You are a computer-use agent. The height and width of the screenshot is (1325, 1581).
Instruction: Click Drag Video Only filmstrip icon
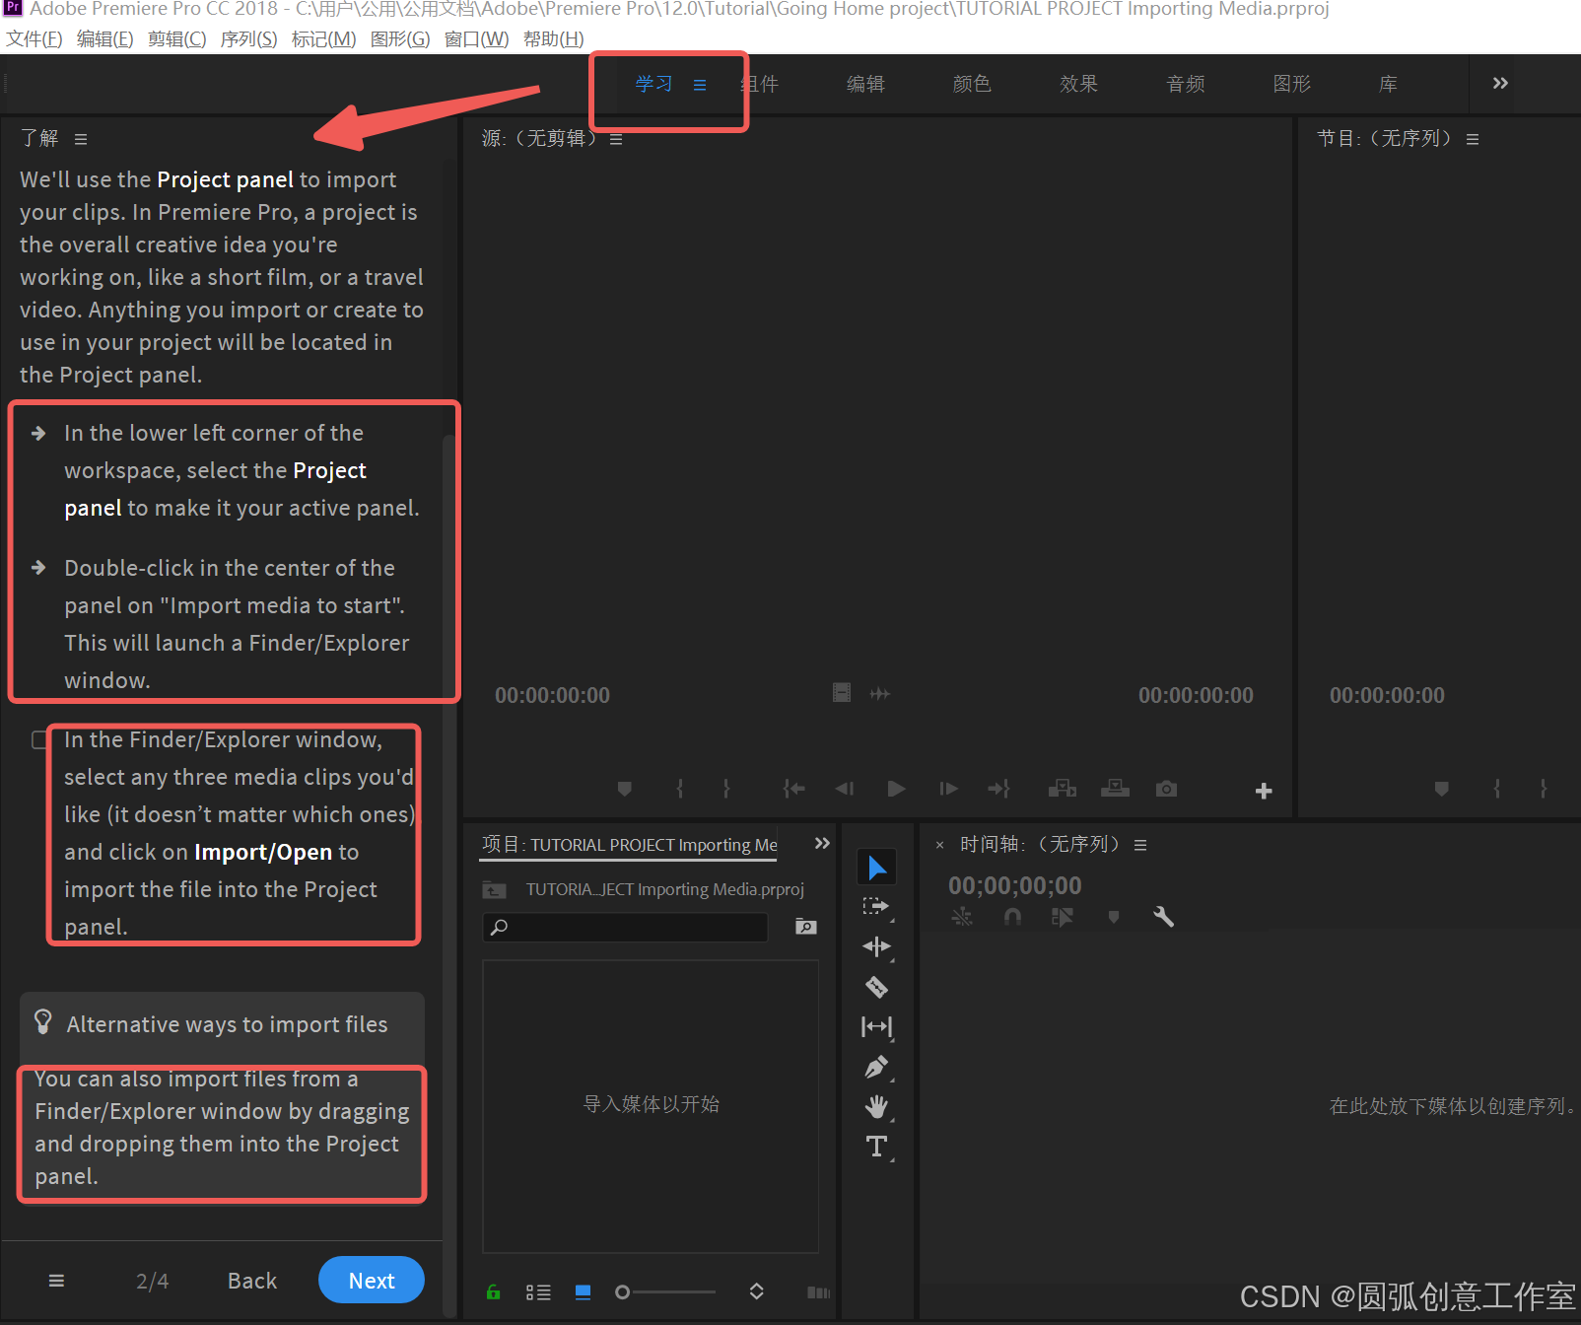(842, 693)
